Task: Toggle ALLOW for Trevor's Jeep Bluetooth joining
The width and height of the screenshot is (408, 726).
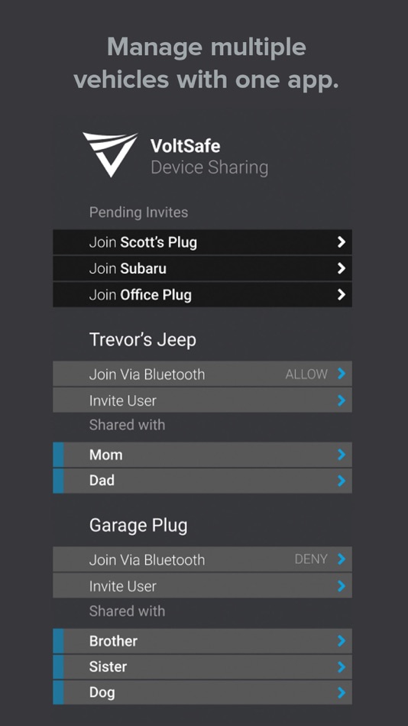Action: pos(306,374)
